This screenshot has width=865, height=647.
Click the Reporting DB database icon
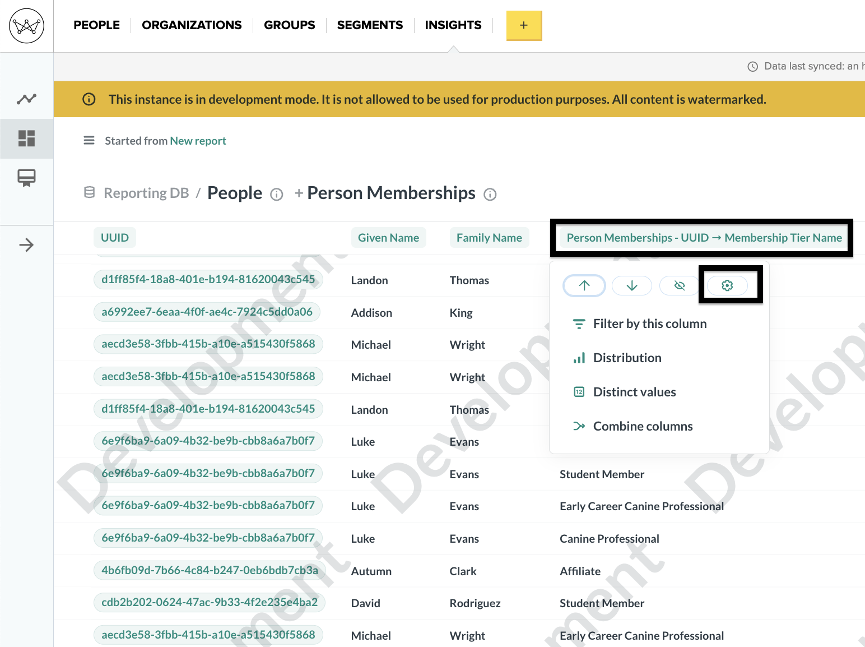click(x=90, y=192)
